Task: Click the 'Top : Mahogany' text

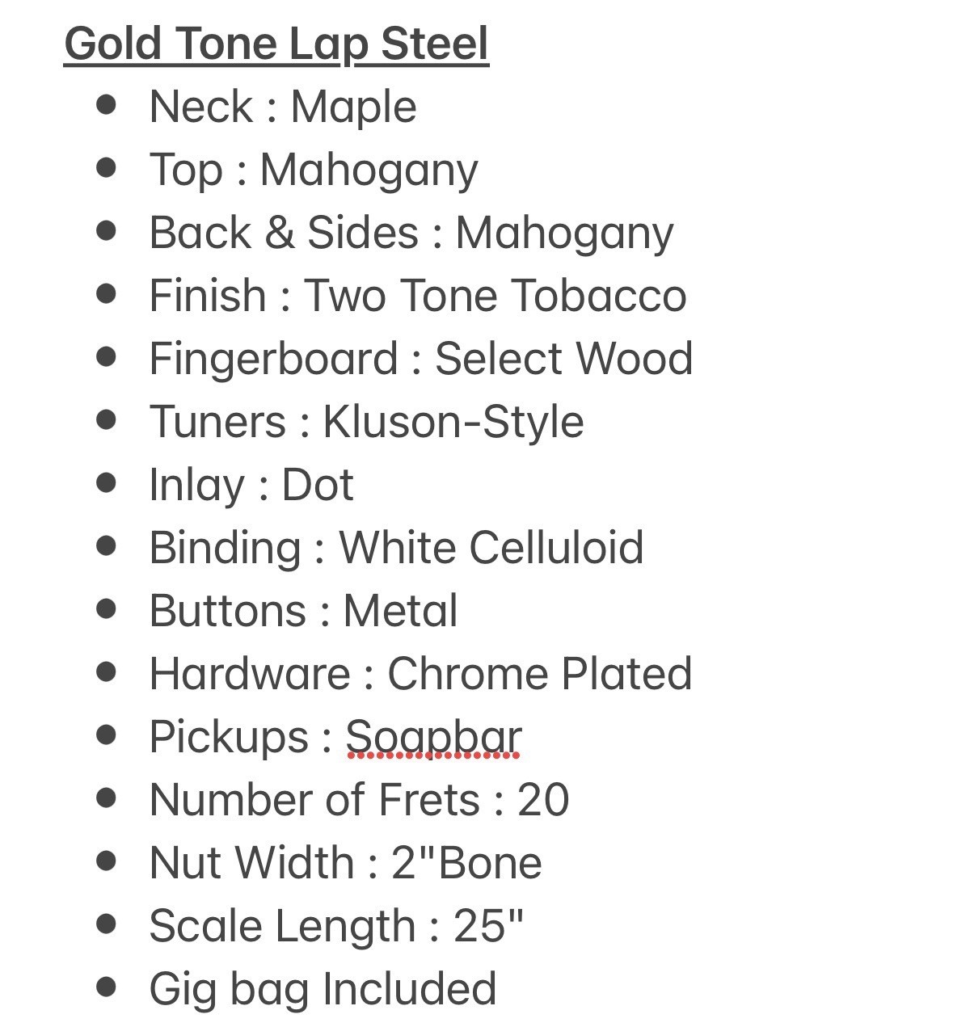Action: (314, 171)
